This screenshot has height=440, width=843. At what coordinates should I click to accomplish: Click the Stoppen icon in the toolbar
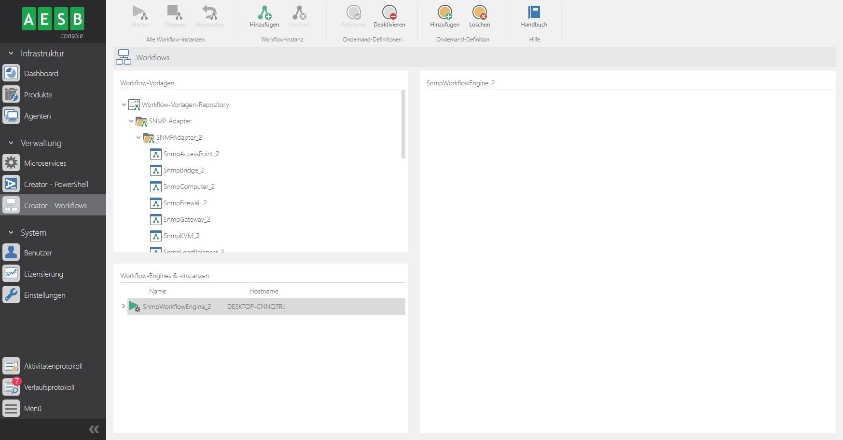[x=175, y=14]
